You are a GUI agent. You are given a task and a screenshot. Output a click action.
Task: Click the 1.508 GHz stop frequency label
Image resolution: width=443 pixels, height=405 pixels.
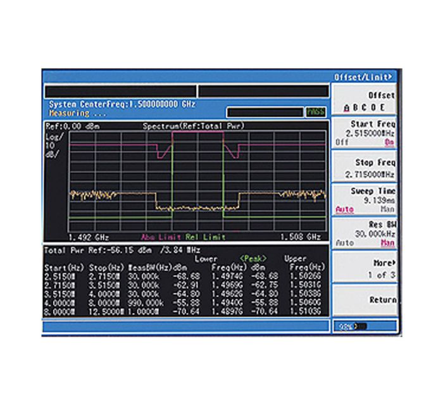(x=301, y=237)
